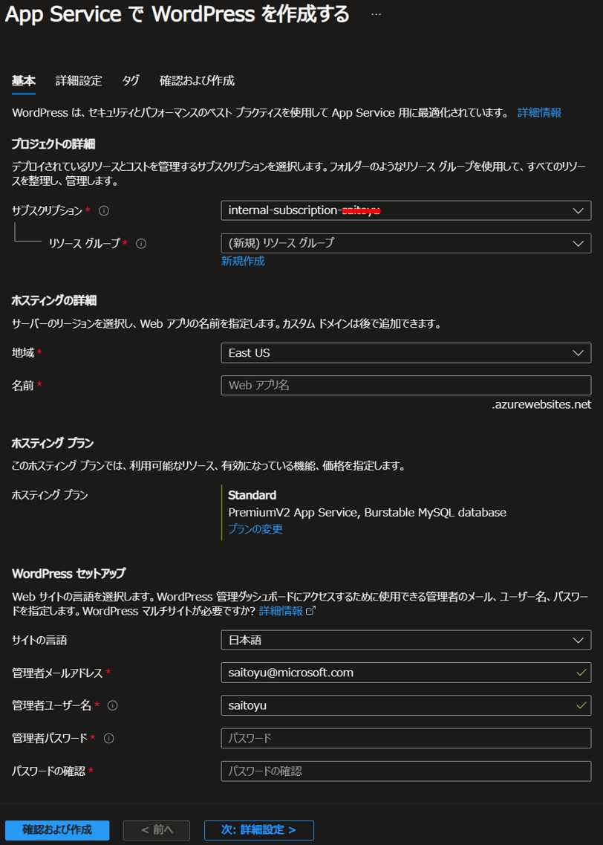Image resolution: width=603 pixels, height=845 pixels.
Task: Click the .azurewebsites.net suffix text
Action: pyautogui.click(x=541, y=405)
